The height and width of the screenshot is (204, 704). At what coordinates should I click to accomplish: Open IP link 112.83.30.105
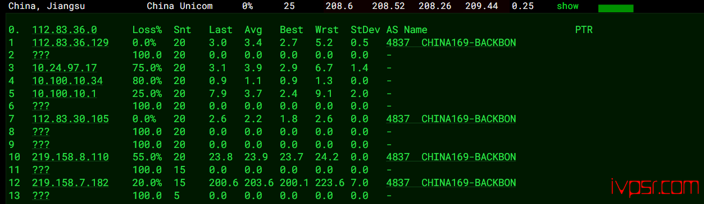[70, 119]
